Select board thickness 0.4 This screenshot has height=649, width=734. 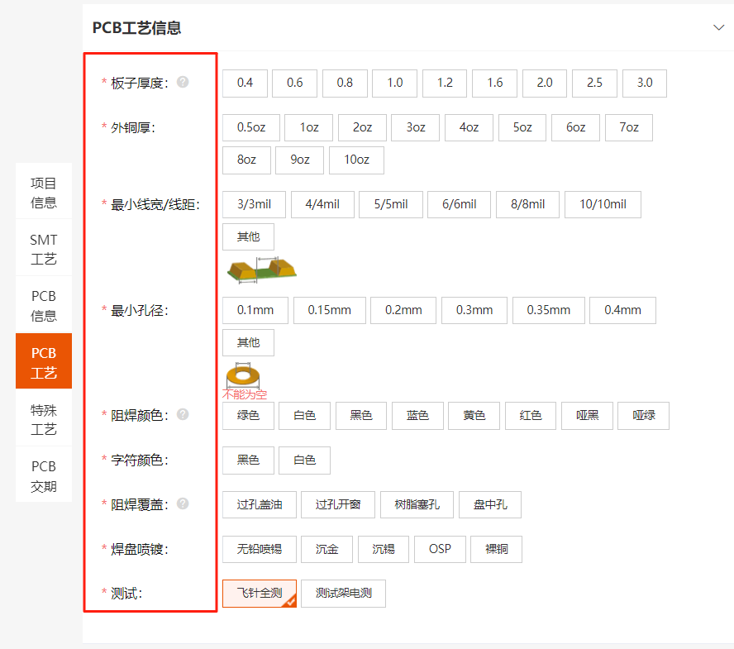point(245,83)
